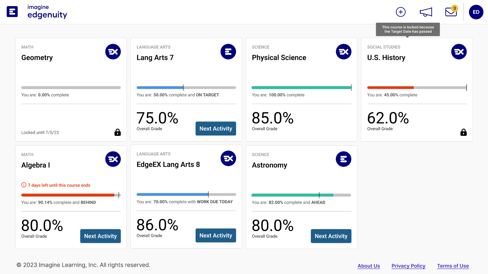The image size is (488, 274).
Task: Open the About Us link
Action: [369, 266]
